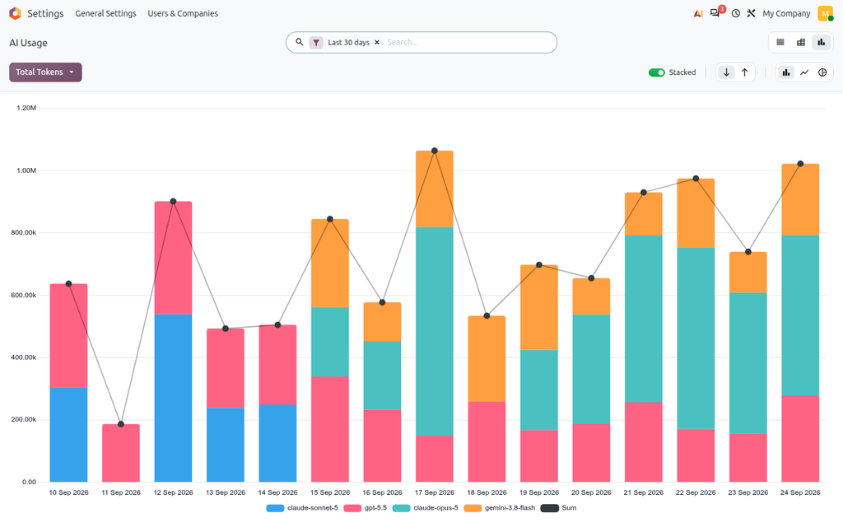Open the developer tools icon
The width and height of the screenshot is (843, 527).
[x=751, y=13]
